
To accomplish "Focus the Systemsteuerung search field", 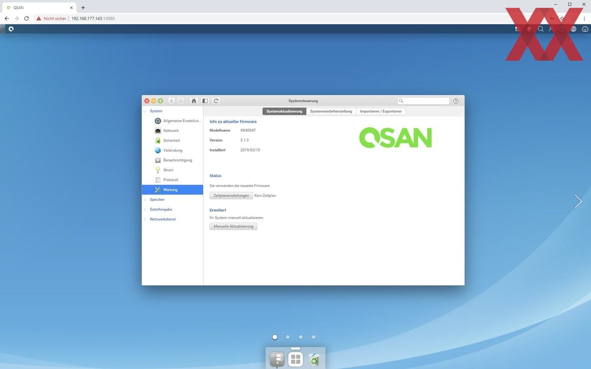I will pyautogui.click(x=424, y=101).
